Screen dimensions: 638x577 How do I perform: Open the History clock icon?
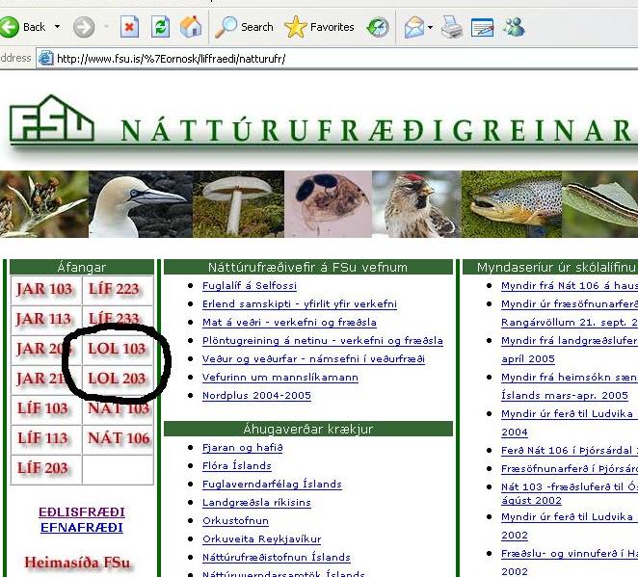(x=378, y=27)
